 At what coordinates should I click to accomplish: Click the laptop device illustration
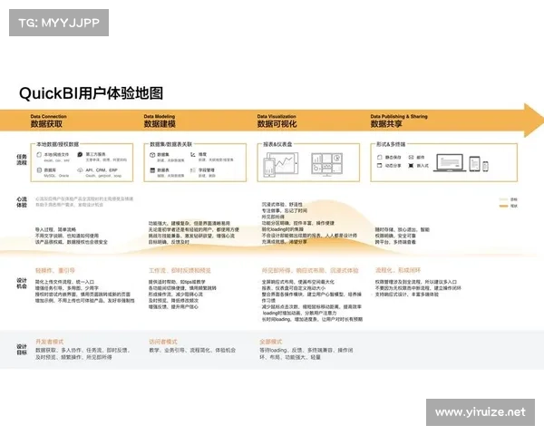point(450,163)
